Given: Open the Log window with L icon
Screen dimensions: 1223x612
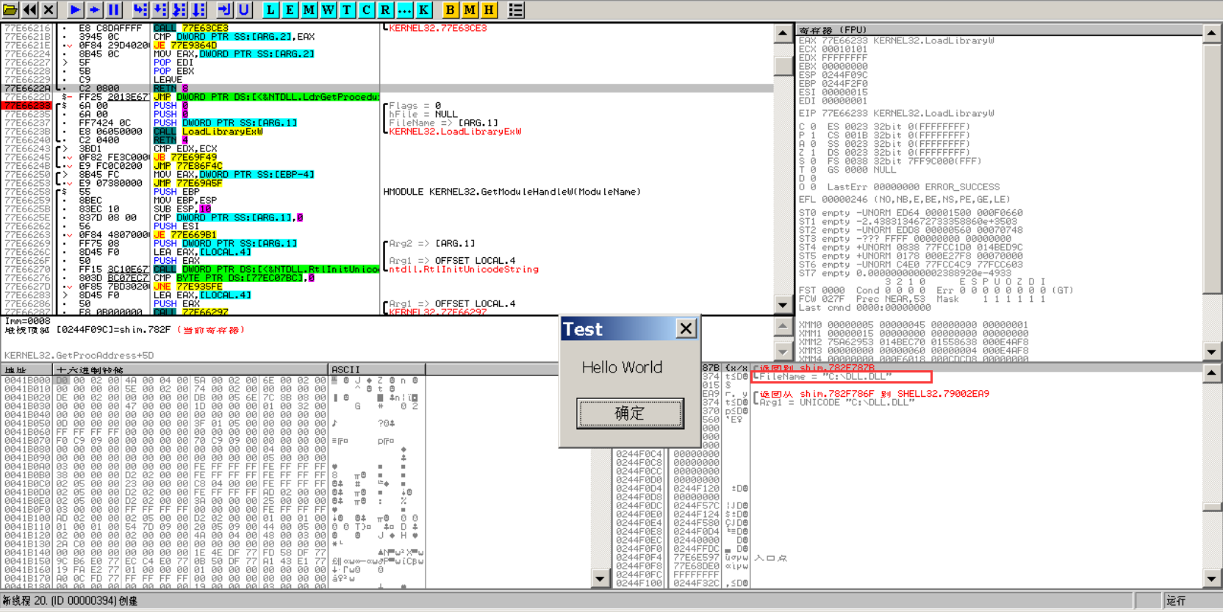Looking at the screenshot, I should pyautogui.click(x=271, y=10).
